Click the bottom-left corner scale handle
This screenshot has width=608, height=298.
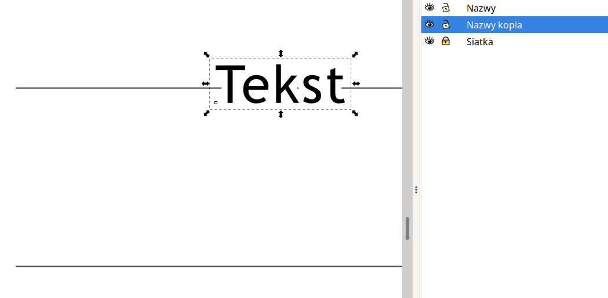[206, 113]
